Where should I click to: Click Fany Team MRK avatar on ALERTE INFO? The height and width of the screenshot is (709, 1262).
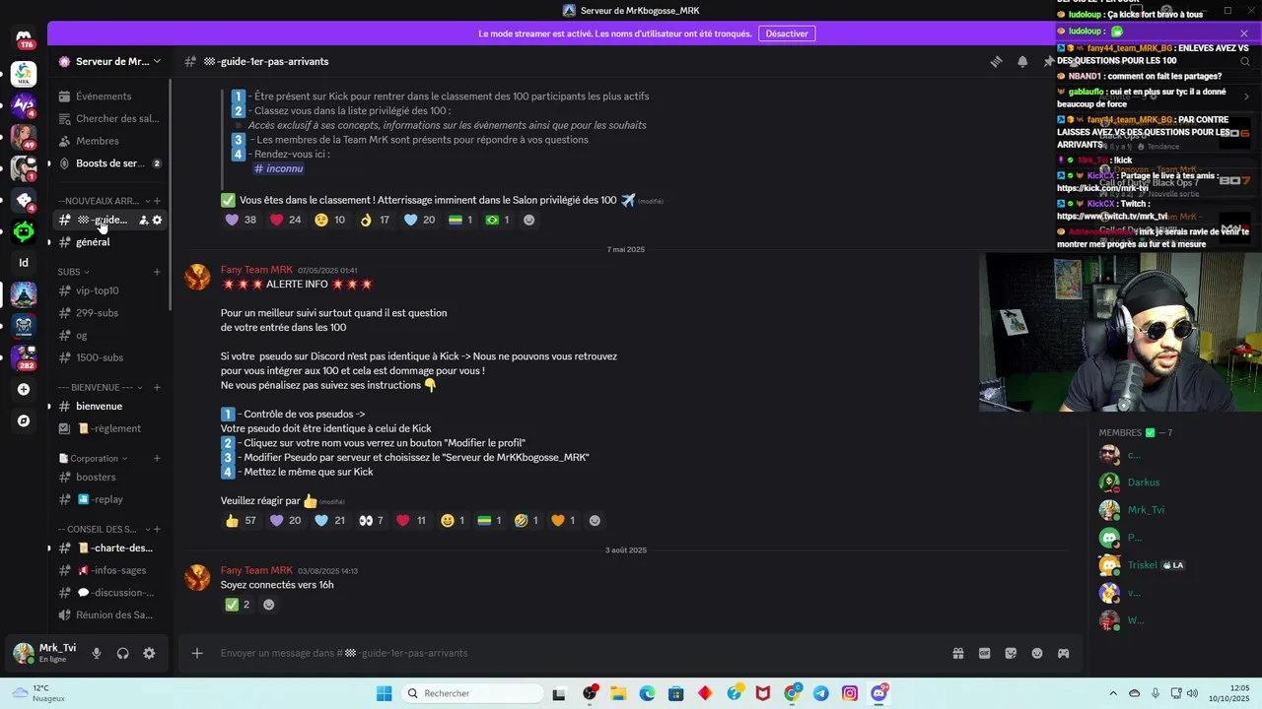197,277
